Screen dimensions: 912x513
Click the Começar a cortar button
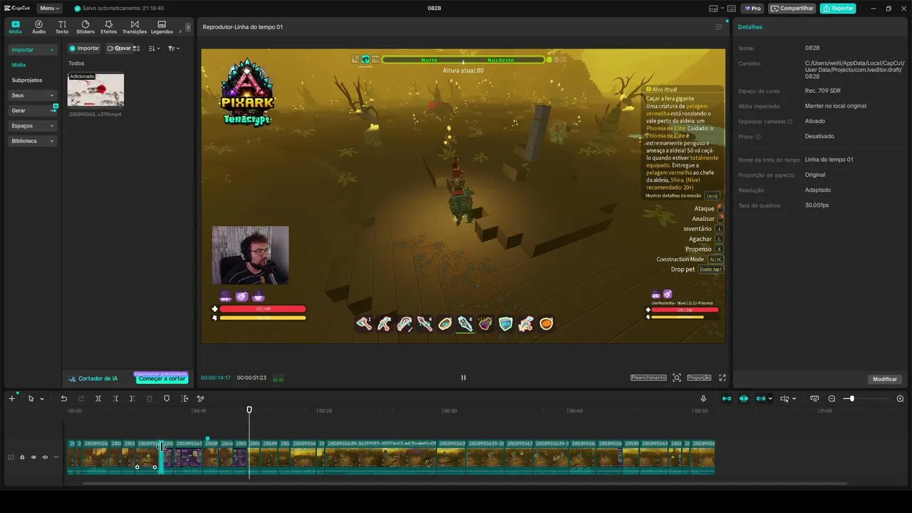(x=162, y=378)
